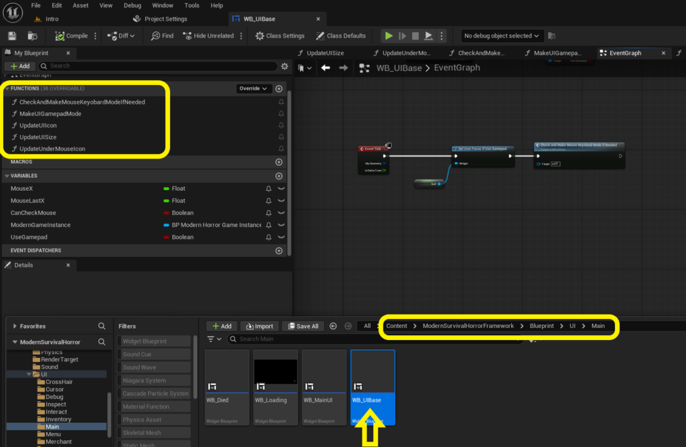Open My Blueprint settings gear

tap(284, 66)
